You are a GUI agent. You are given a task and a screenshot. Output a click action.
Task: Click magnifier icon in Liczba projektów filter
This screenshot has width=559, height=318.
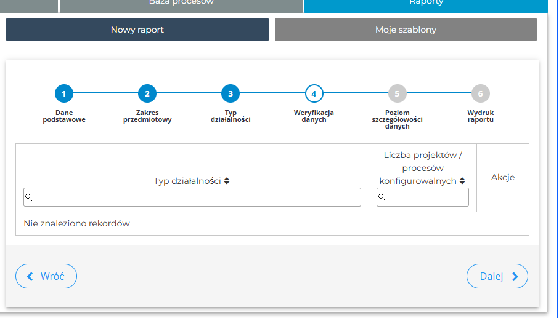tap(382, 197)
